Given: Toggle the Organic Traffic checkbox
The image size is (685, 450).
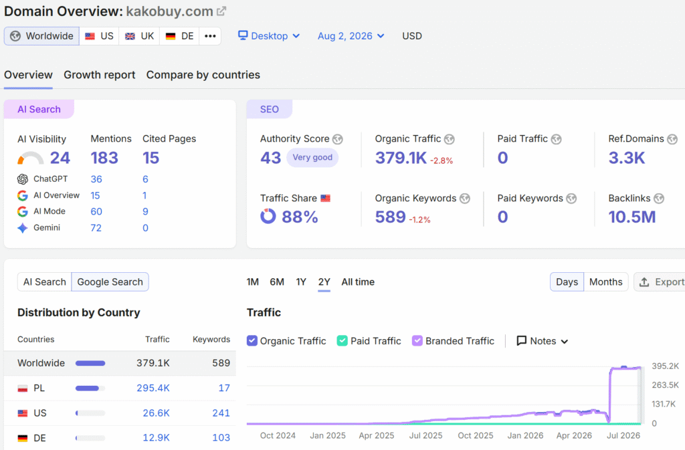Looking at the screenshot, I should click(252, 341).
